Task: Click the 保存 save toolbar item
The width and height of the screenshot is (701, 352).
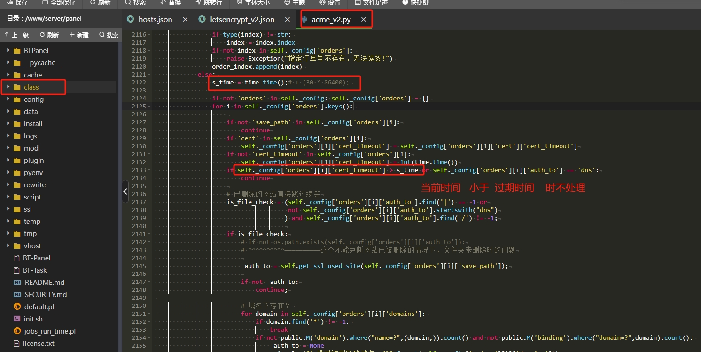Action: click(x=17, y=3)
